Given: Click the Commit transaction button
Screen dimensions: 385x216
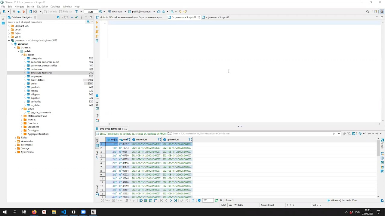Looking at the screenshot, I should click(50, 11).
